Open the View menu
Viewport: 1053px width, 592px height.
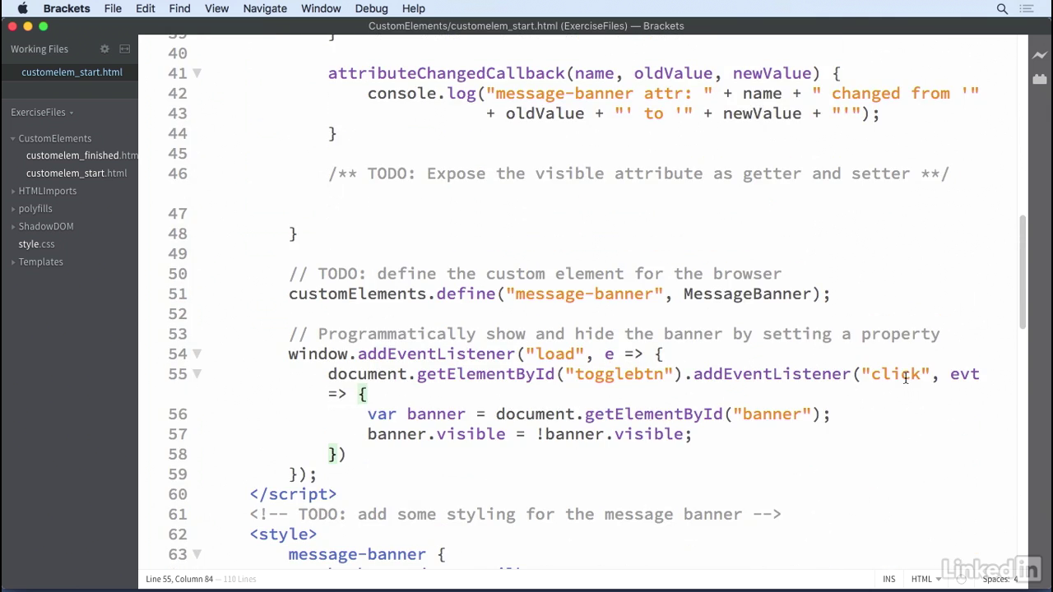216,8
